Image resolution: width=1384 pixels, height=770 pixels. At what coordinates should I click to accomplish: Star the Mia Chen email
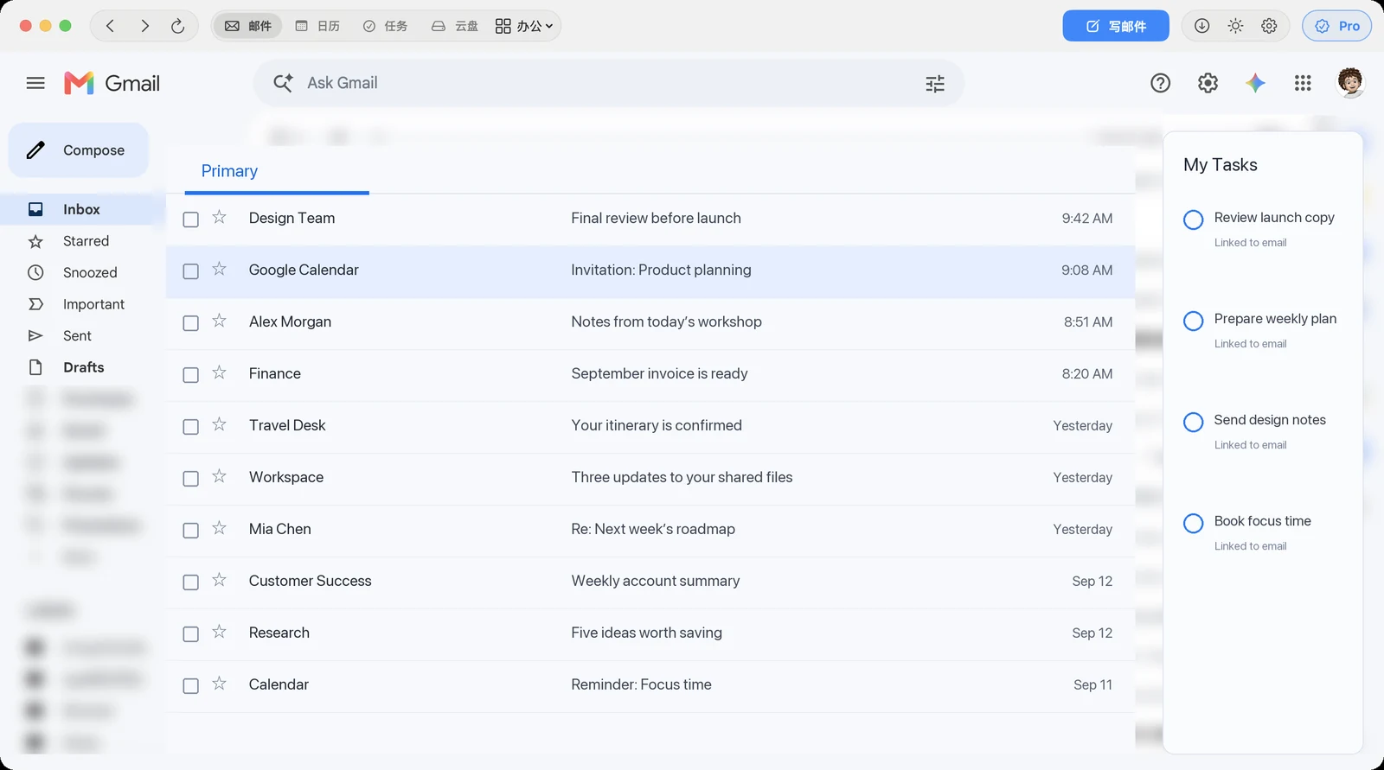pyautogui.click(x=220, y=529)
